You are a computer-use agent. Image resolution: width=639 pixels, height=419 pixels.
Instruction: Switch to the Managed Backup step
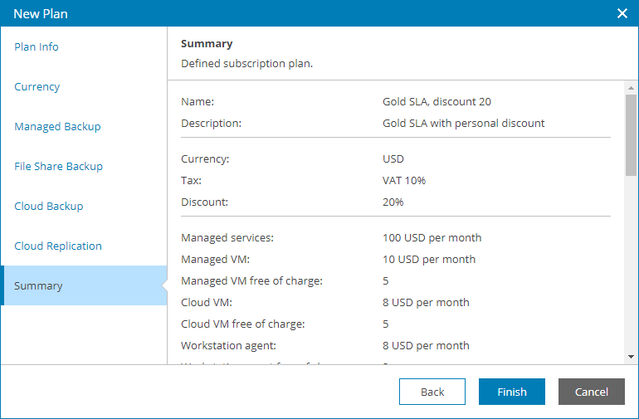[x=57, y=127]
